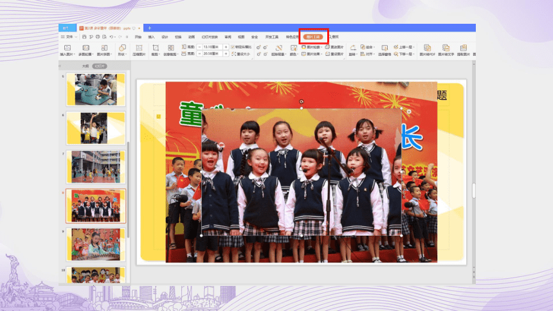Open the 开始 Home ribbon tab
This screenshot has height=311, width=553.
click(138, 37)
